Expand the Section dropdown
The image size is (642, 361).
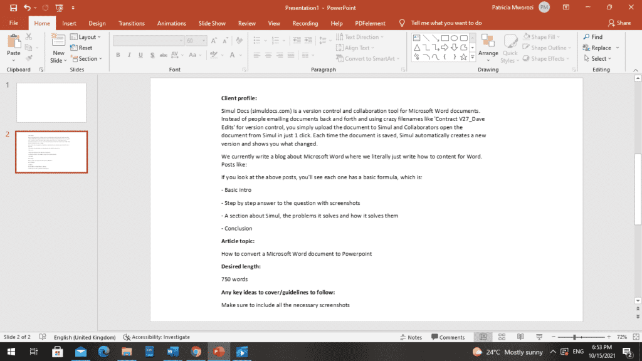tap(87, 58)
